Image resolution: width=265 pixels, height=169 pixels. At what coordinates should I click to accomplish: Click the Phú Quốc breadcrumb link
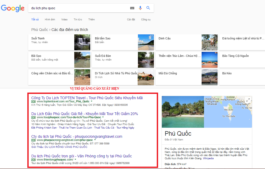tap(40, 30)
